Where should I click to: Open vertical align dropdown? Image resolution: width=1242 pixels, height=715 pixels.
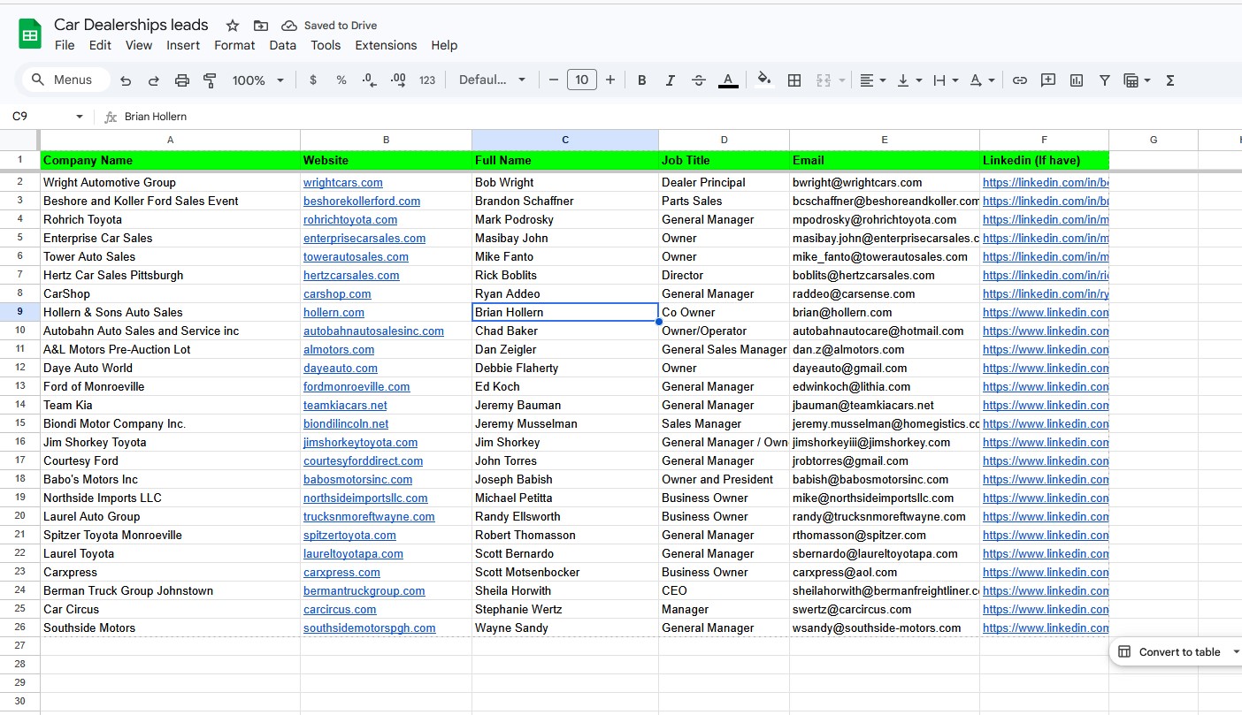[910, 80]
